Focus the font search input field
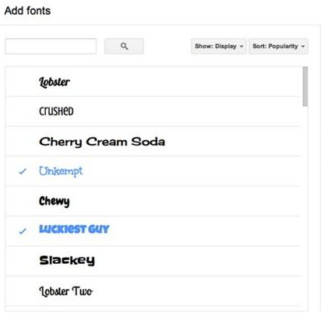The image size is (321, 327). point(51,46)
